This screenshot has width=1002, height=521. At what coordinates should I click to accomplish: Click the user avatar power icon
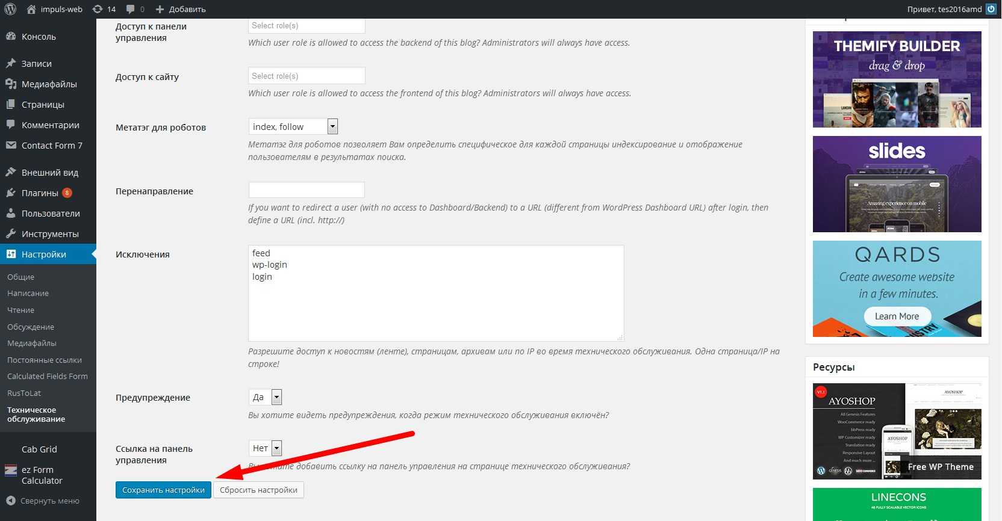[991, 9]
